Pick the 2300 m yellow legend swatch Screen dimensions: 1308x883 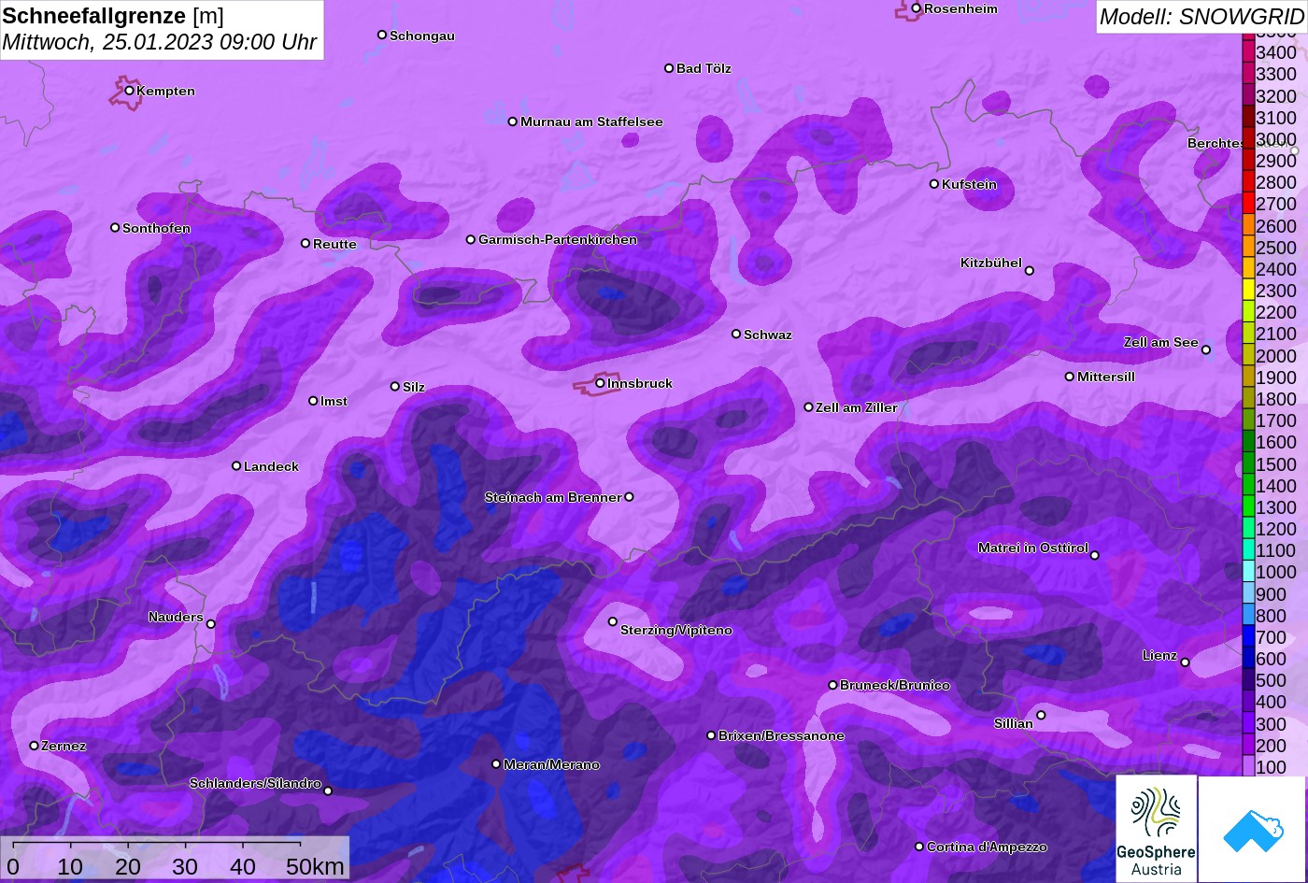click(x=1248, y=291)
